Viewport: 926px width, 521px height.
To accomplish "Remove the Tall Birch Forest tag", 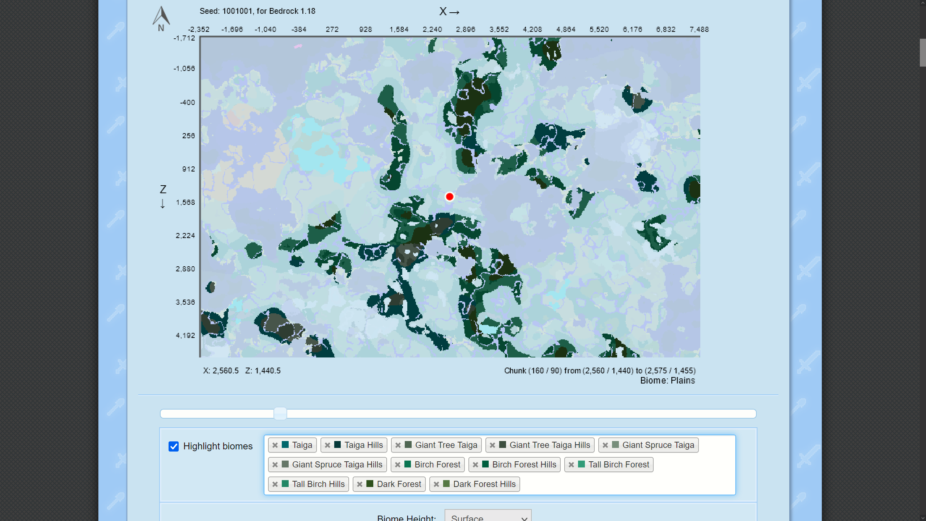I will click(x=571, y=465).
